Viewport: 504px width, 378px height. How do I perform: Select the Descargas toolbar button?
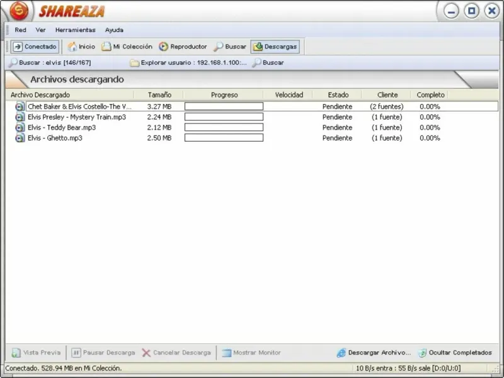tap(275, 47)
